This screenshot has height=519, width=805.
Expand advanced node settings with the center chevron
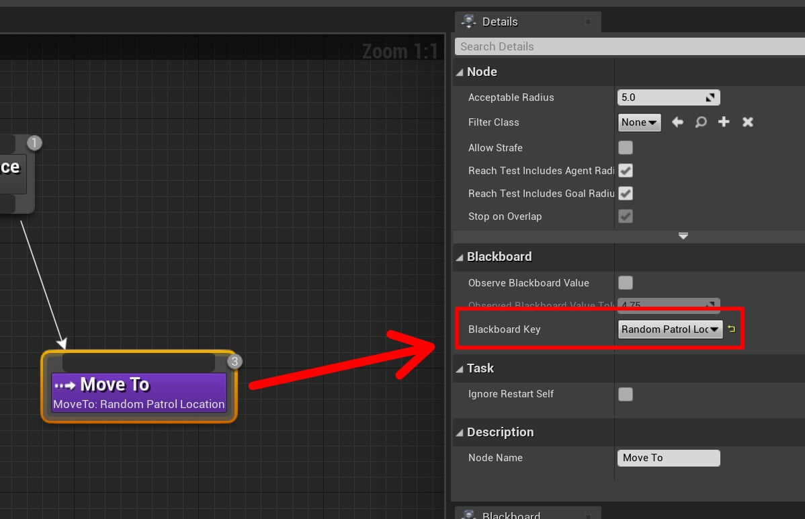coord(683,237)
